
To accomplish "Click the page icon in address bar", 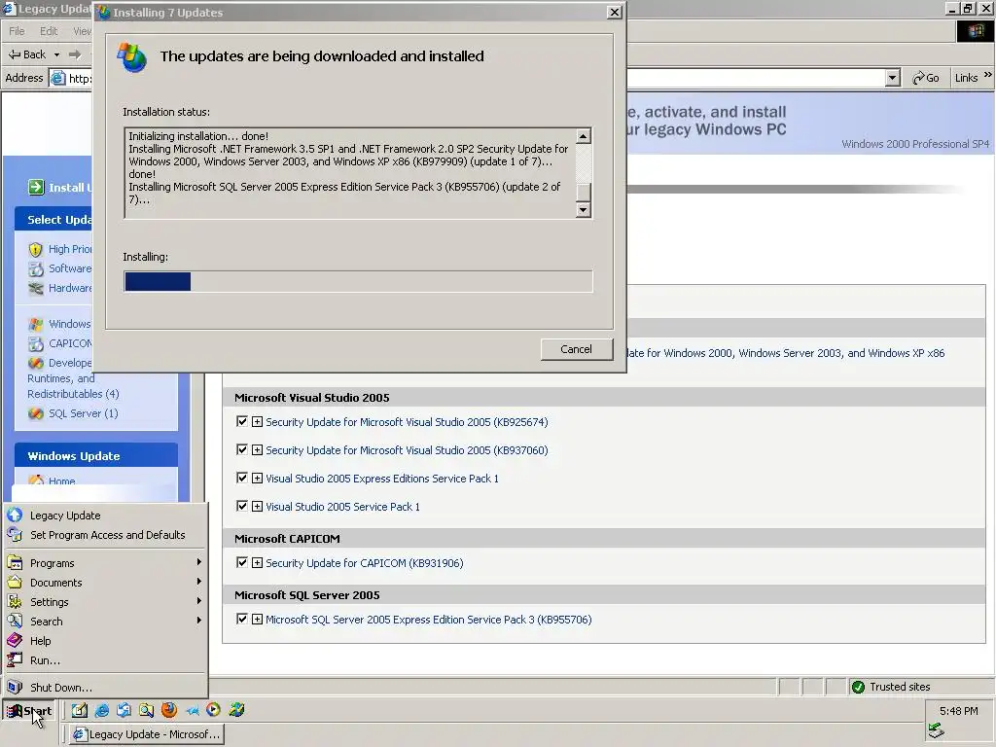I will (57, 78).
